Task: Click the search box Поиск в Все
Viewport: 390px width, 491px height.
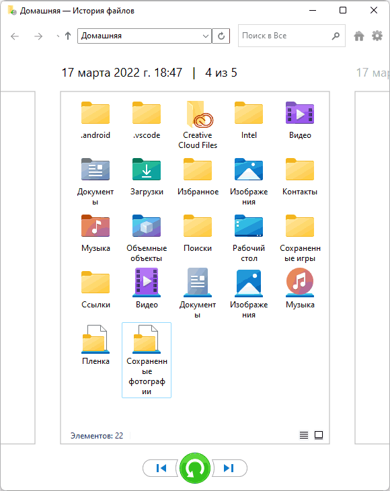Action: (x=285, y=36)
